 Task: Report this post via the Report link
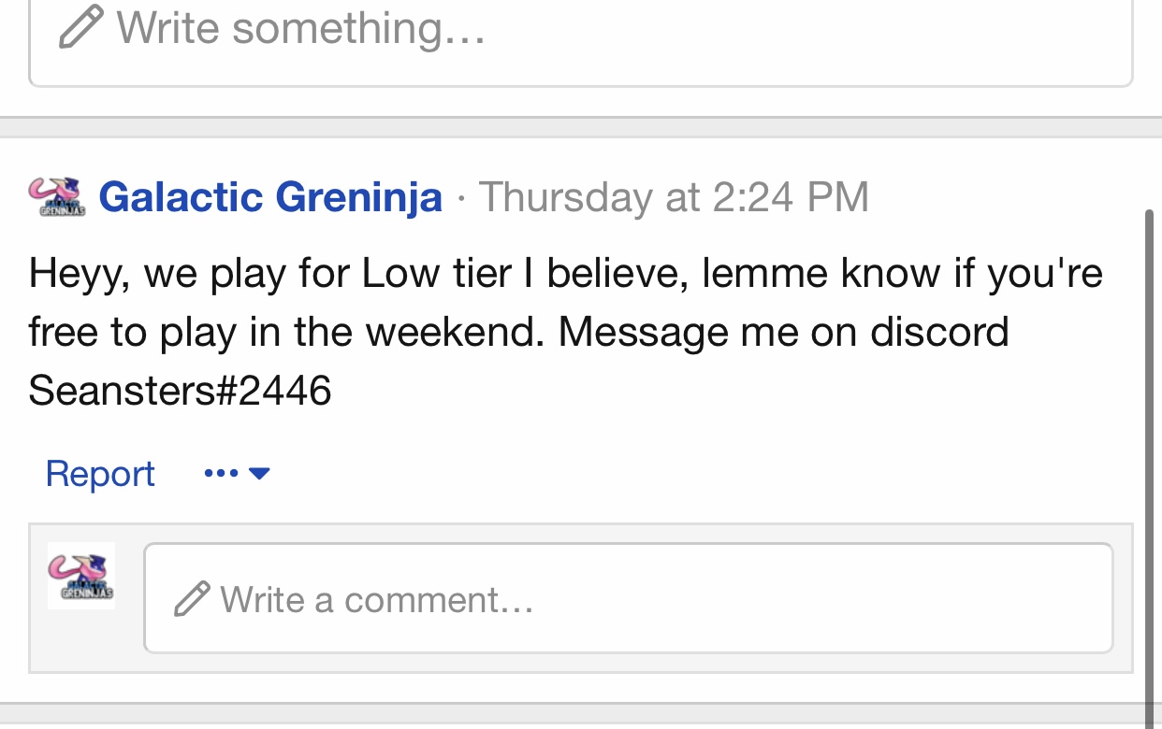100,474
